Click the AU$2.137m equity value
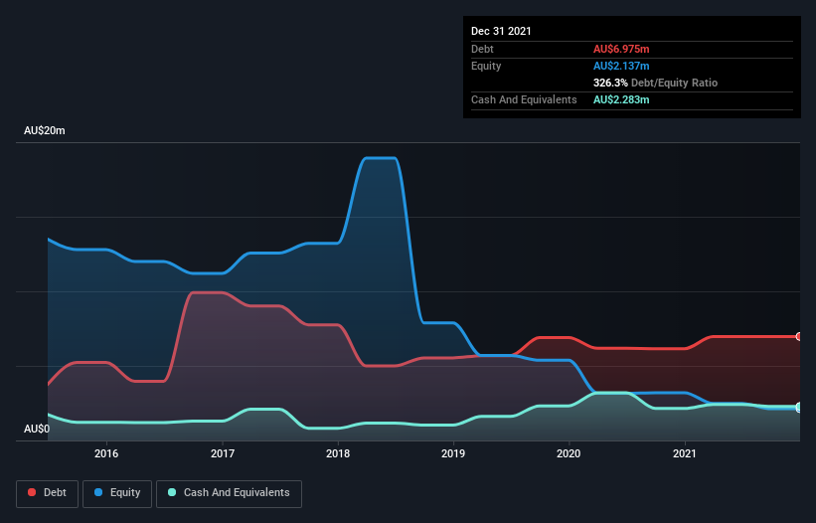Screen dimensions: 816x523 (621, 66)
